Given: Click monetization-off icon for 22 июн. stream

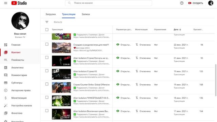Looking at the screenshot, I should click(x=137, y=44).
